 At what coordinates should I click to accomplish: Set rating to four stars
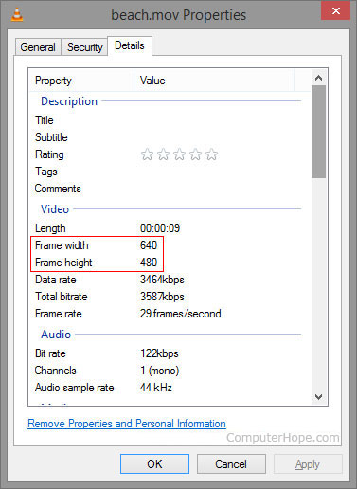[195, 154]
